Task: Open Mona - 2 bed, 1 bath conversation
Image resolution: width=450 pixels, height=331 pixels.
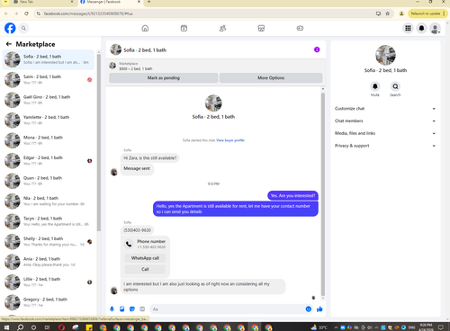Action: tap(48, 140)
